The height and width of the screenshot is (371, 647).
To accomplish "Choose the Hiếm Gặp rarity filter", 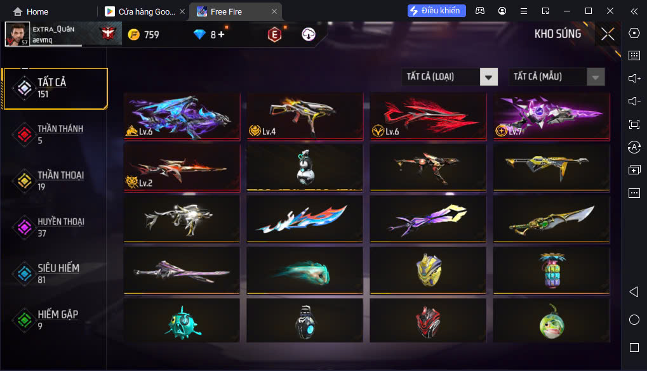I will pos(54,320).
